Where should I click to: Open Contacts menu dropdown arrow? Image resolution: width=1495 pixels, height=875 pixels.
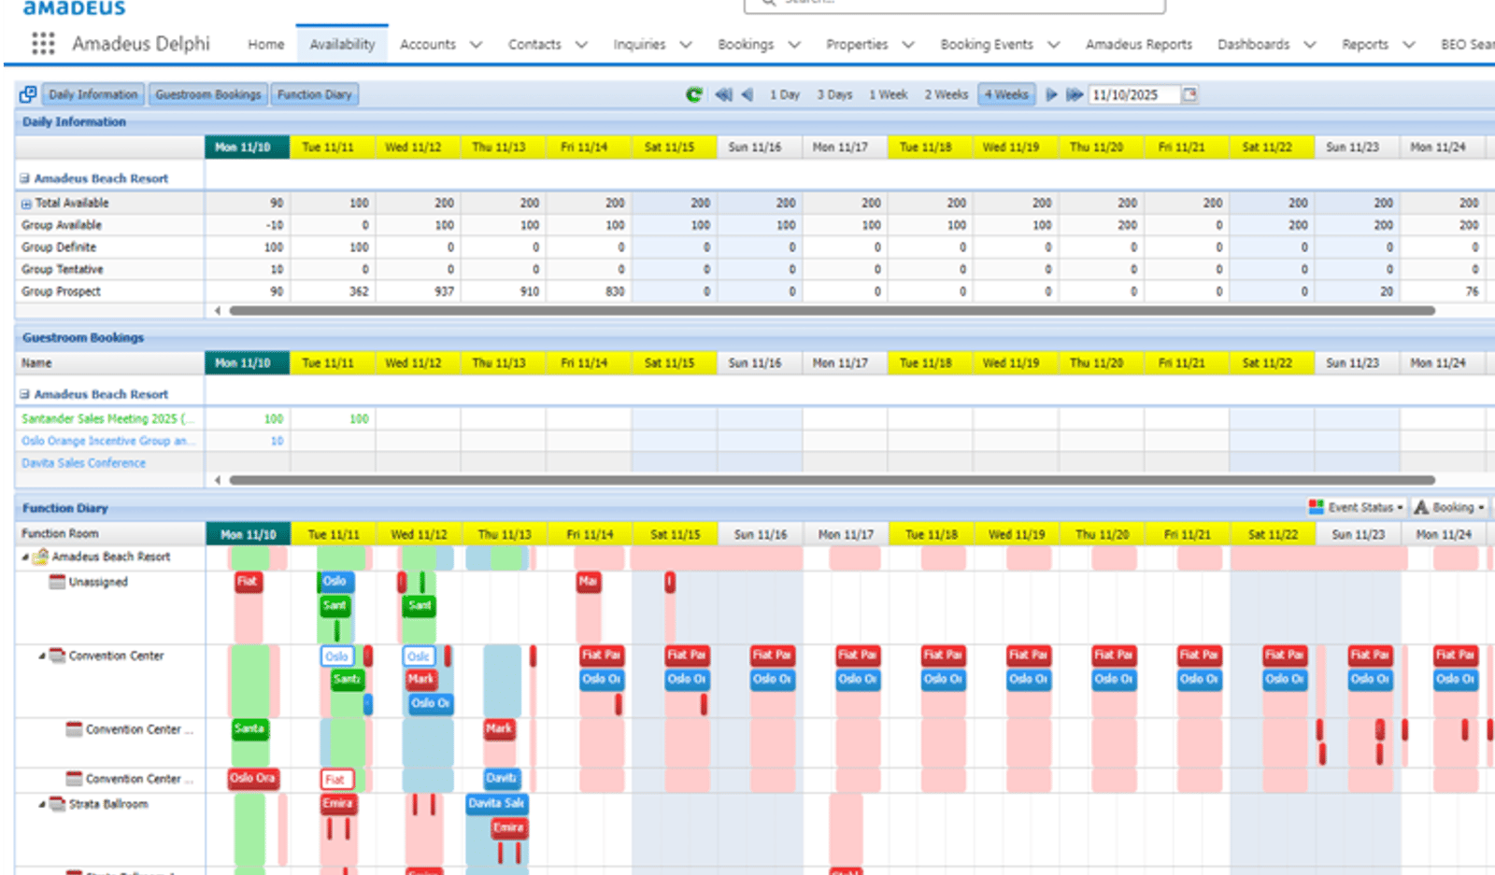coord(581,45)
